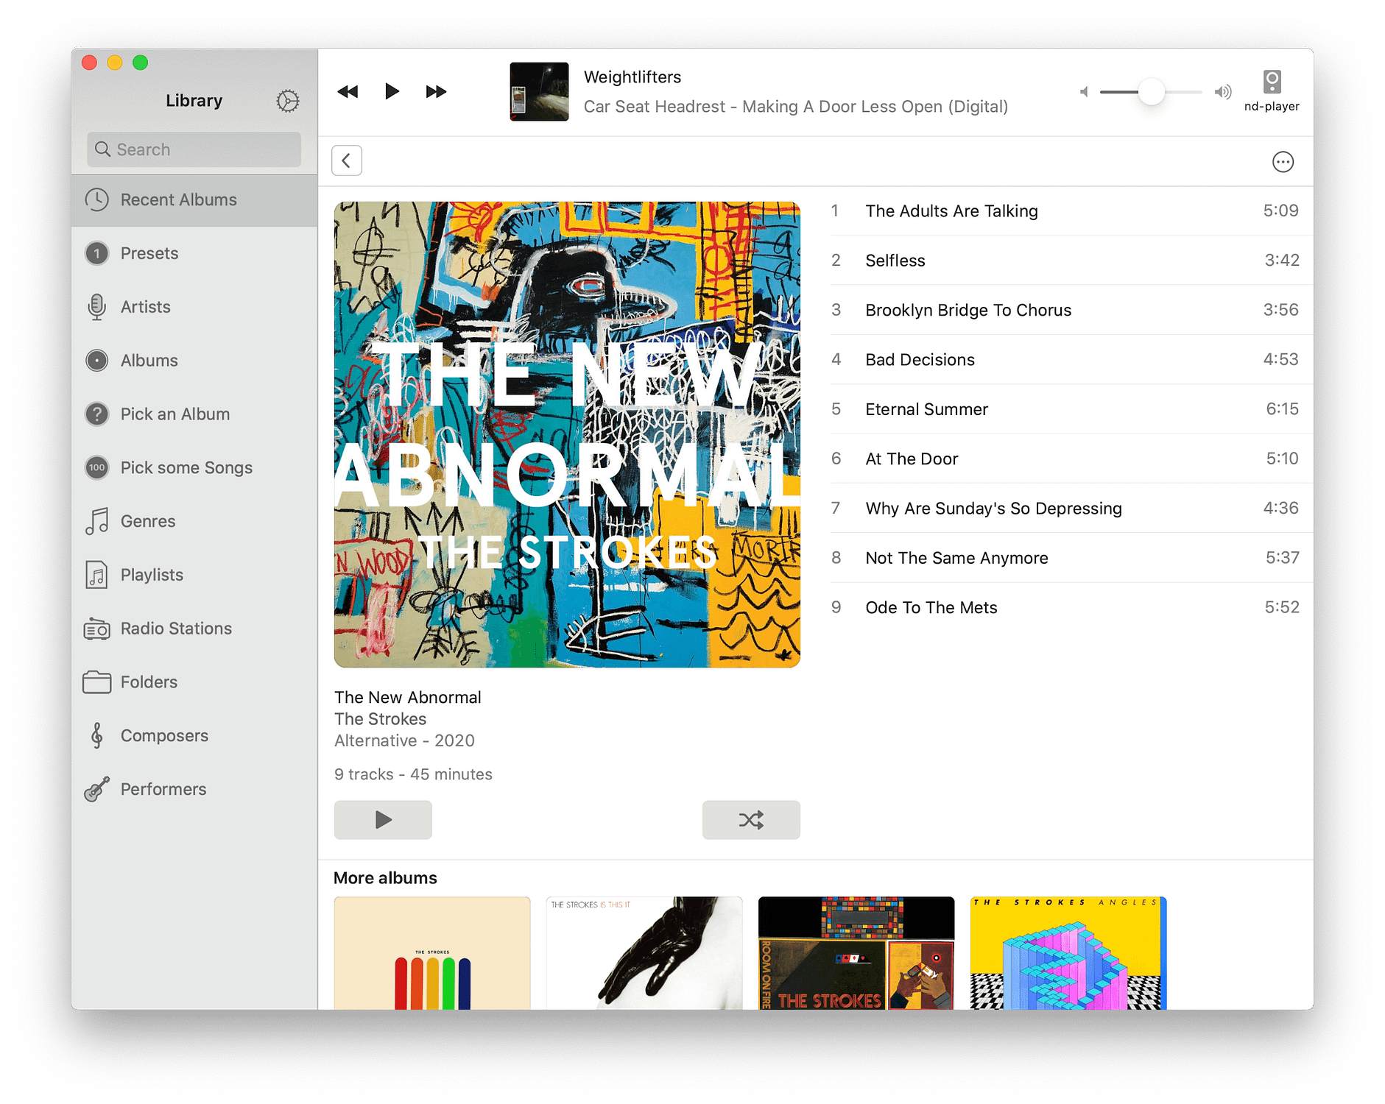Select Pick an Album in the sidebar
The image size is (1385, 1104).
tap(194, 414)
